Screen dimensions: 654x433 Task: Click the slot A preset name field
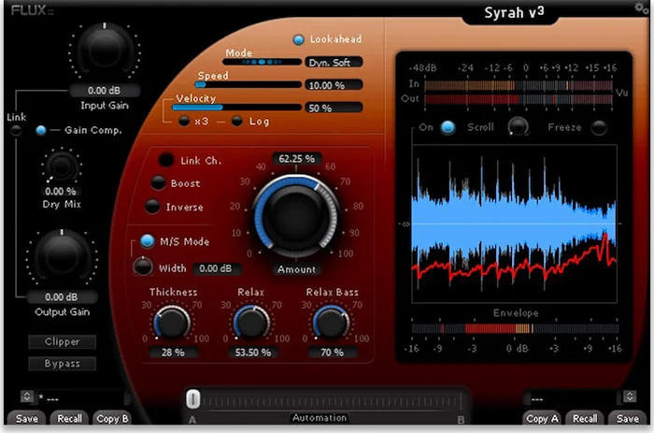pos(82,398)
